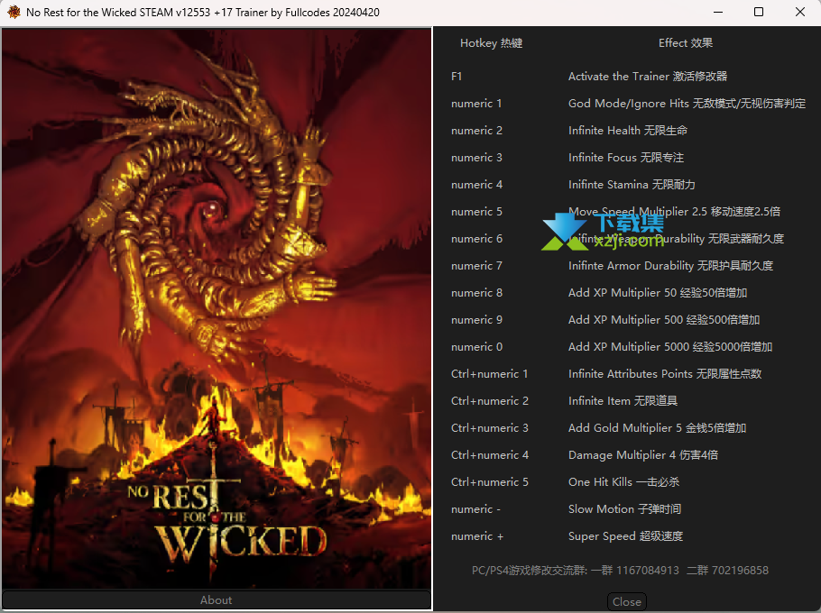Click the 'Ctrl+numeric 3' hotkey label
This screenshot has width=821, height=613.
(490, 428)
